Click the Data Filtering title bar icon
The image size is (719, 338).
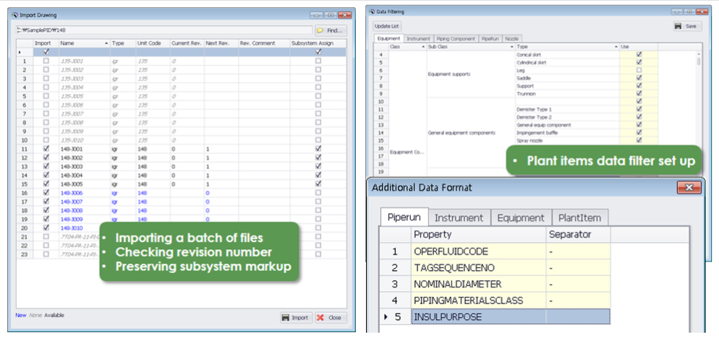click(x=371, y=12)
